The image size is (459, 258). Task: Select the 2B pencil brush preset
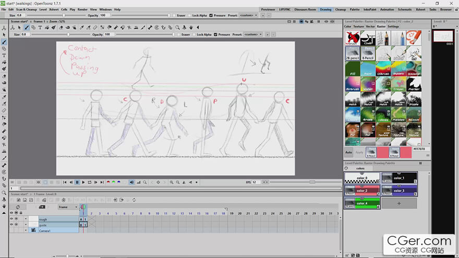(x=352, y=54)
